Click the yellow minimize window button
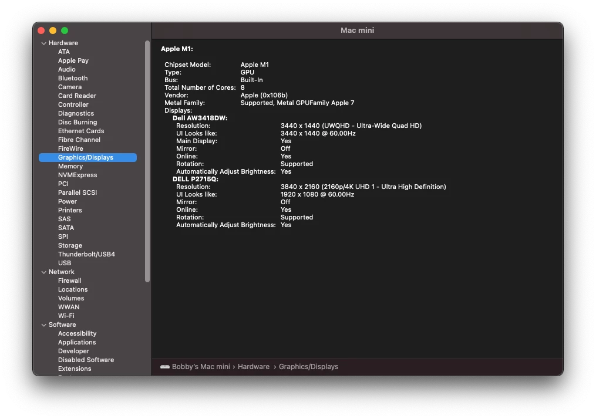The image size is (596, 419). point(53,31)
